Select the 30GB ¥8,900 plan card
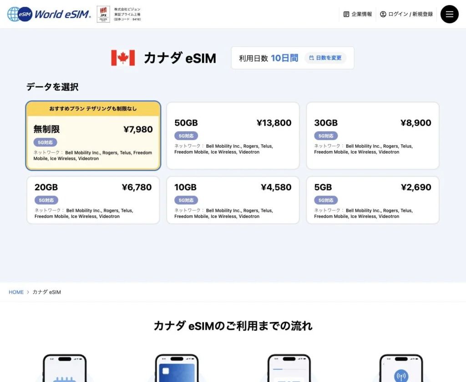 373,136
